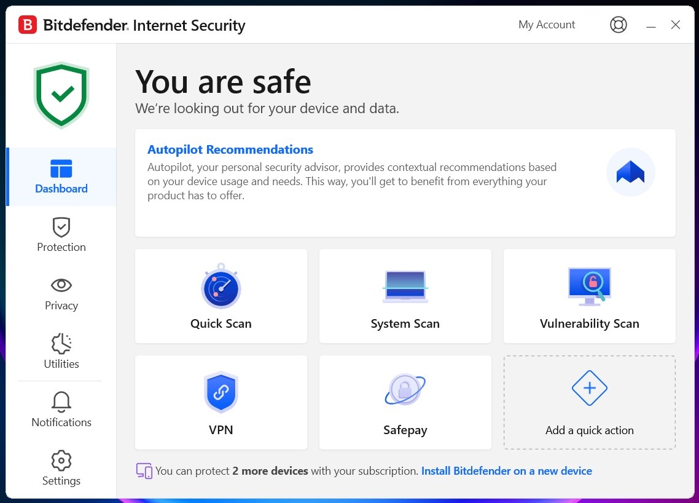Click the 'You are safe' heading

coord(223,82)
